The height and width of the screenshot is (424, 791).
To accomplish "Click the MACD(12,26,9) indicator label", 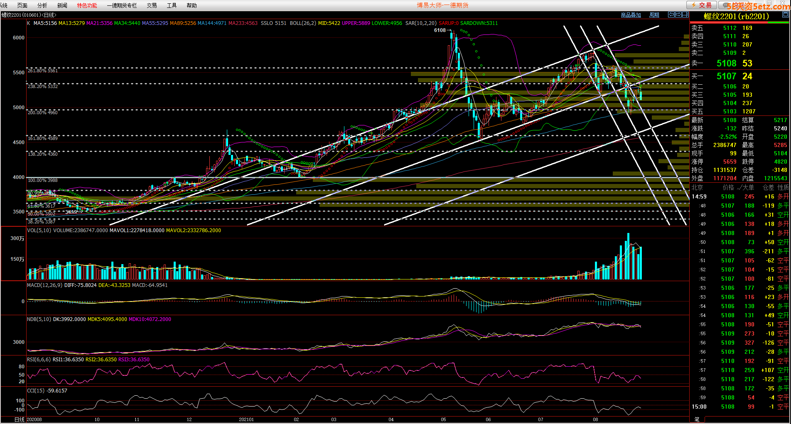I will pos(44,285).
